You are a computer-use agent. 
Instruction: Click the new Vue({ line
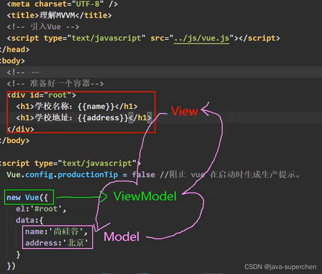pos(27,197)
